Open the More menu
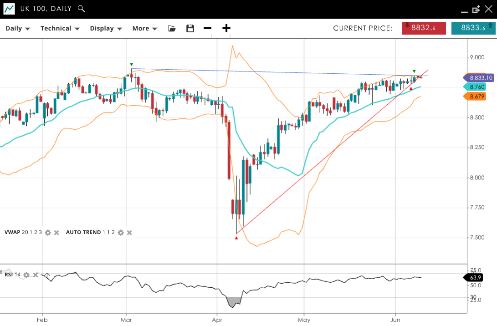497x326 pixels. 144,28
